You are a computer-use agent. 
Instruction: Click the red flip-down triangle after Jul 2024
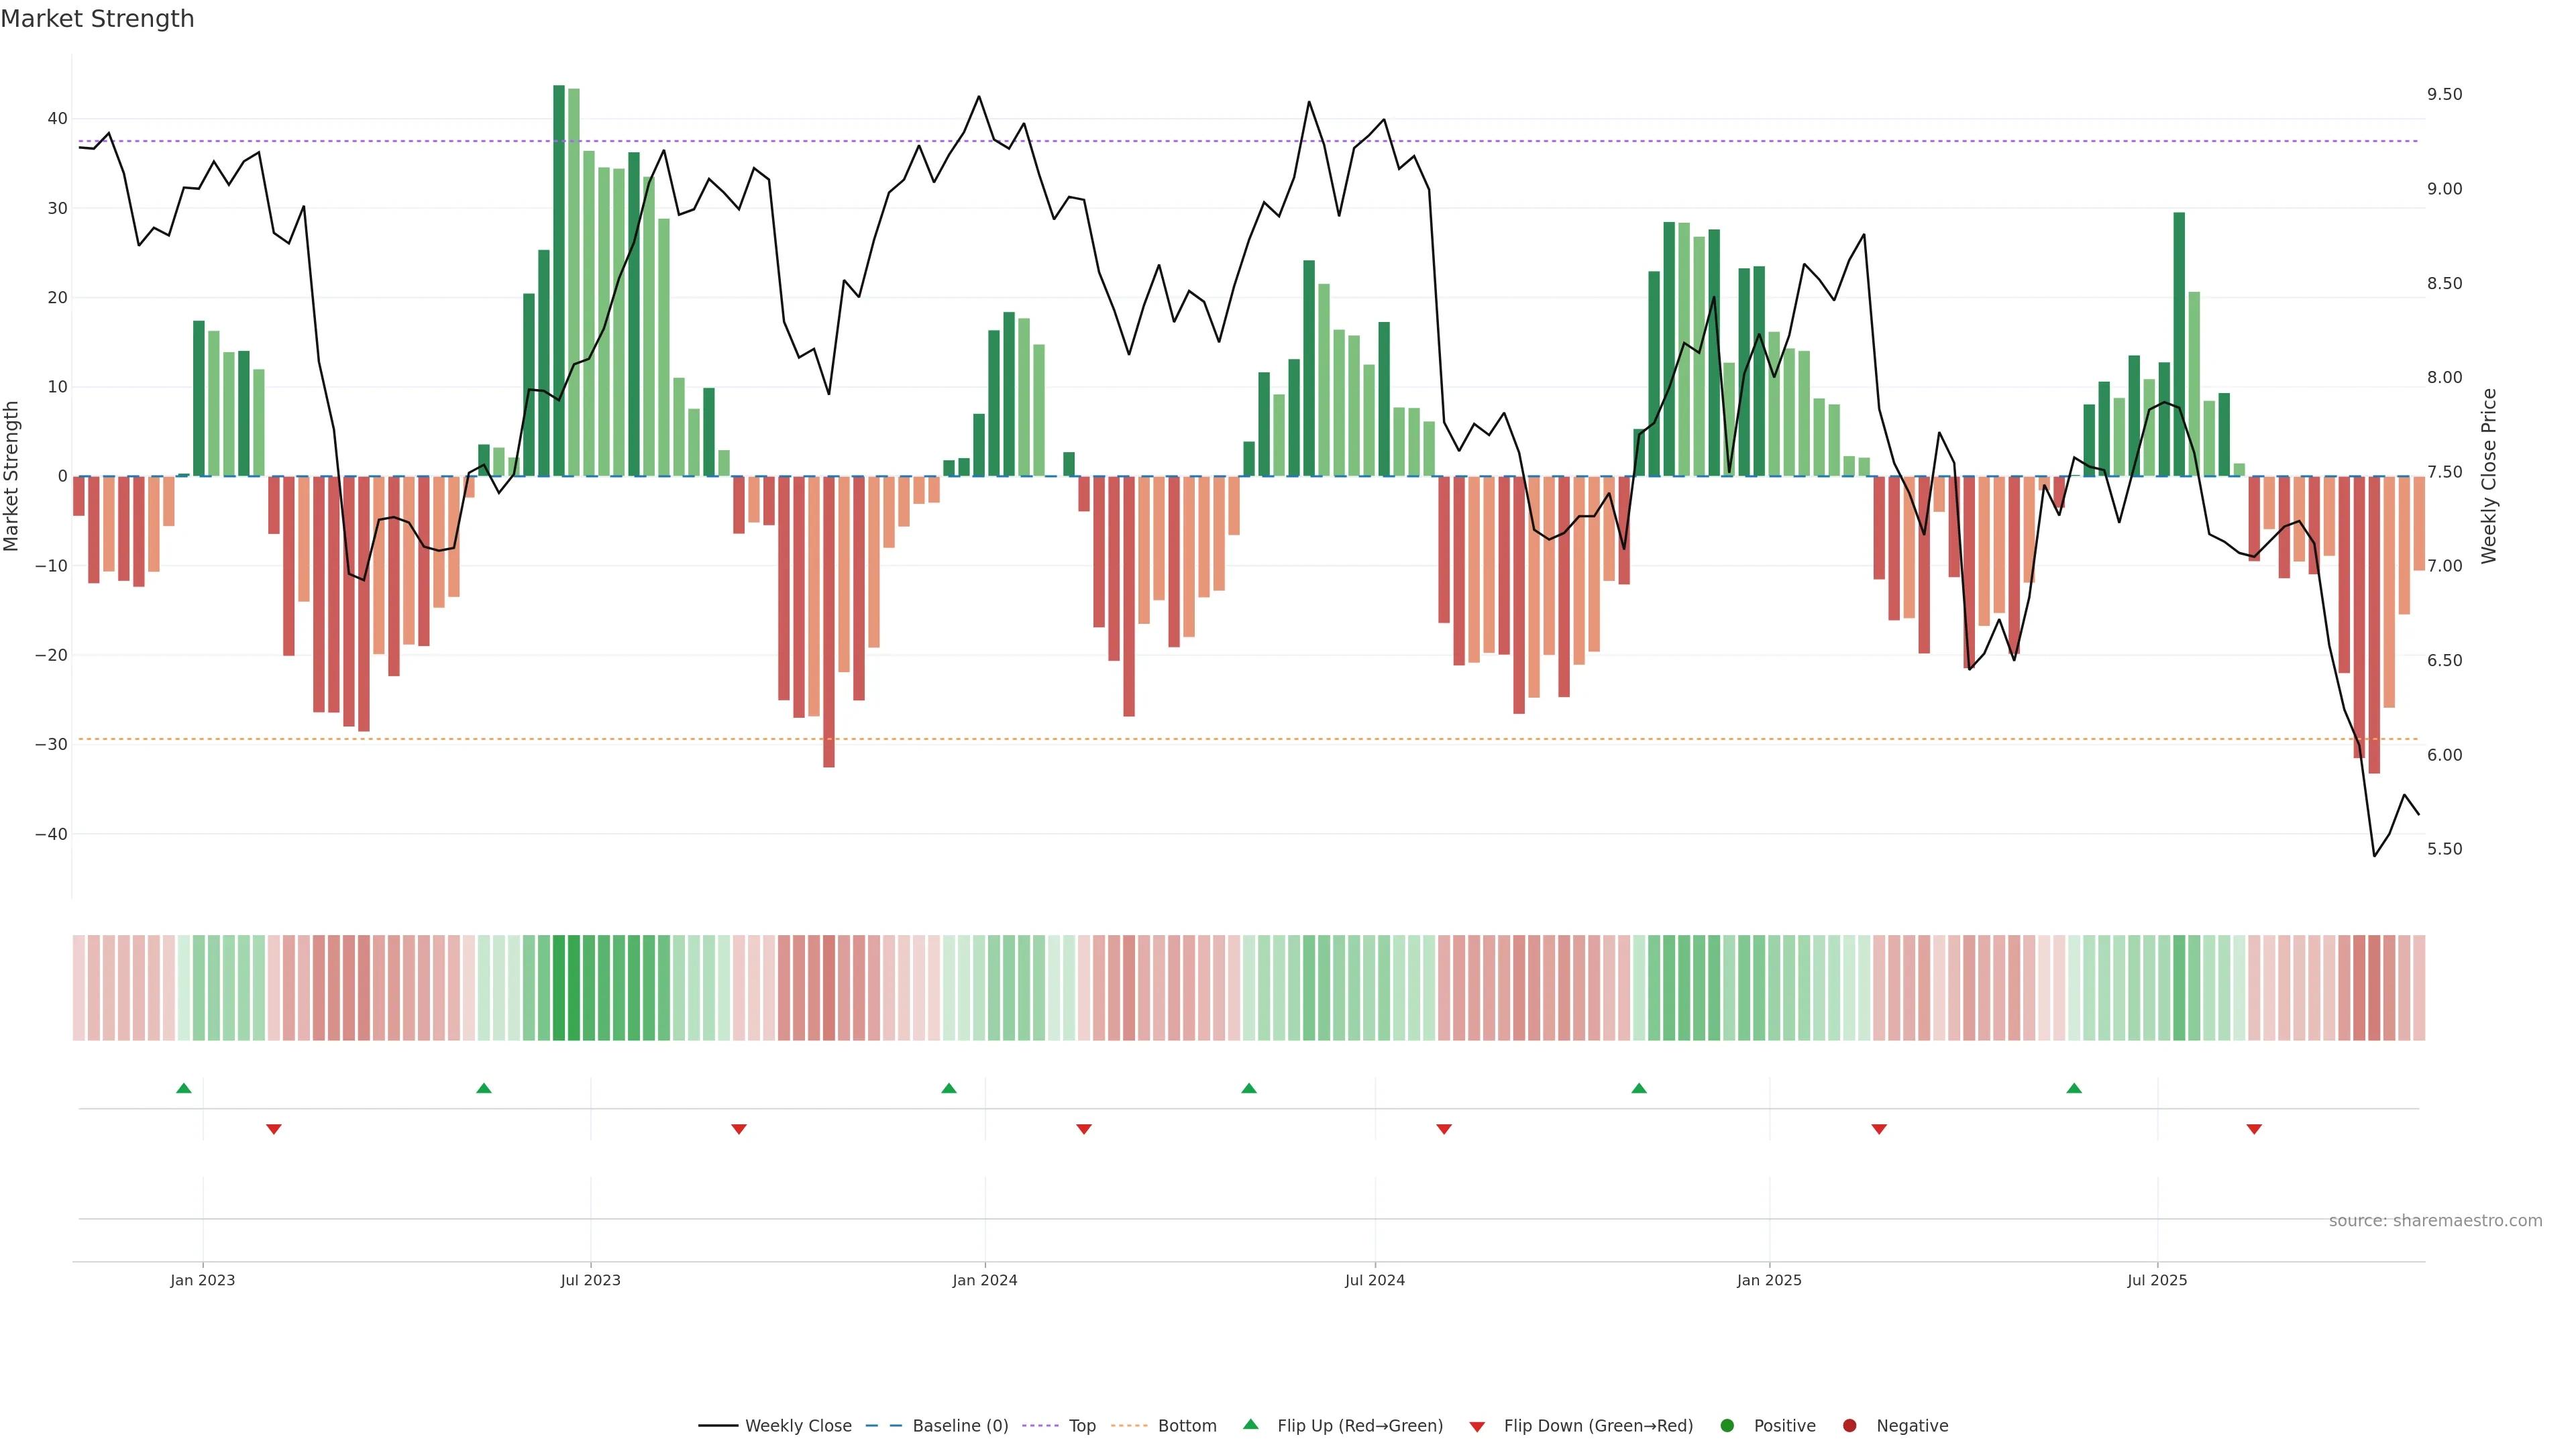click(1444, 1129)
